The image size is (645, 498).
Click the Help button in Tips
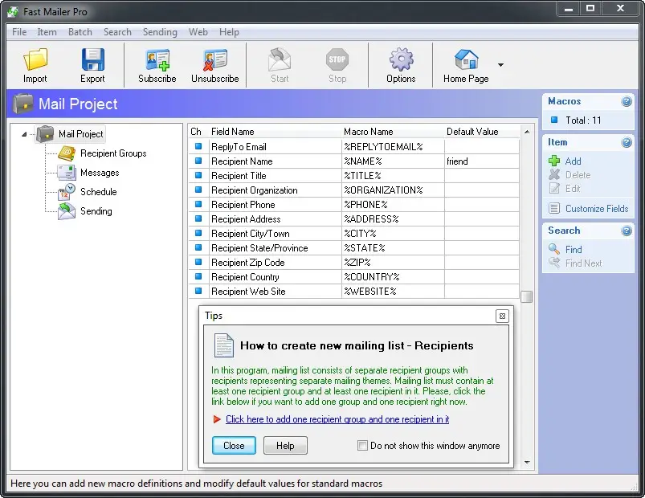point(285,445)
